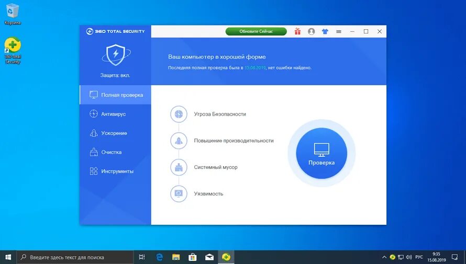Click the 360 Total Security taskbar button
466x264 pixels.
[x=226, y=257]
